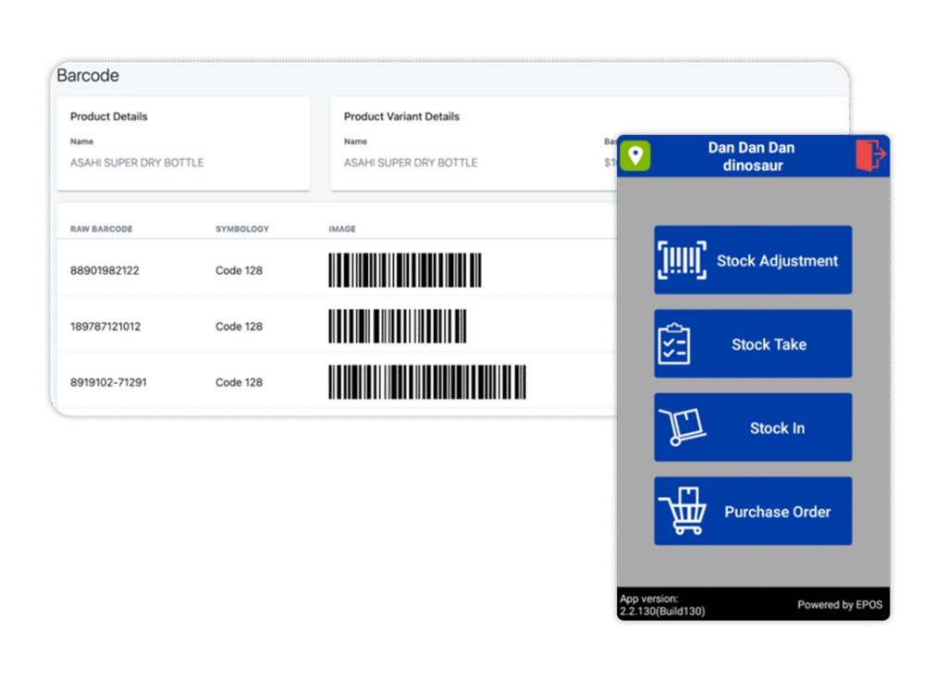Viewport: 947px width, 681px height.
Task: Click name in Product Variant Details card
Action: coord(411,163)
